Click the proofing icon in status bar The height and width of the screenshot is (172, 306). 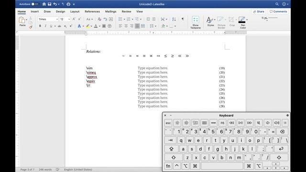tap(57, 170)
